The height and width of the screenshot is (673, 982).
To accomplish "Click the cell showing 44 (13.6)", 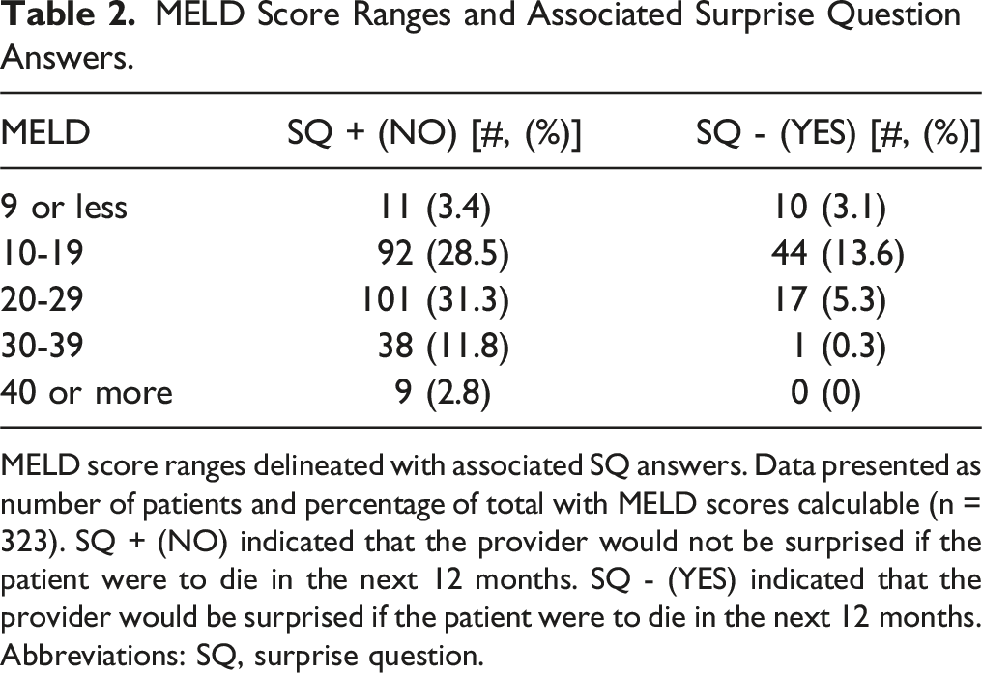I will pyautogui.click(x=839, y=253).
